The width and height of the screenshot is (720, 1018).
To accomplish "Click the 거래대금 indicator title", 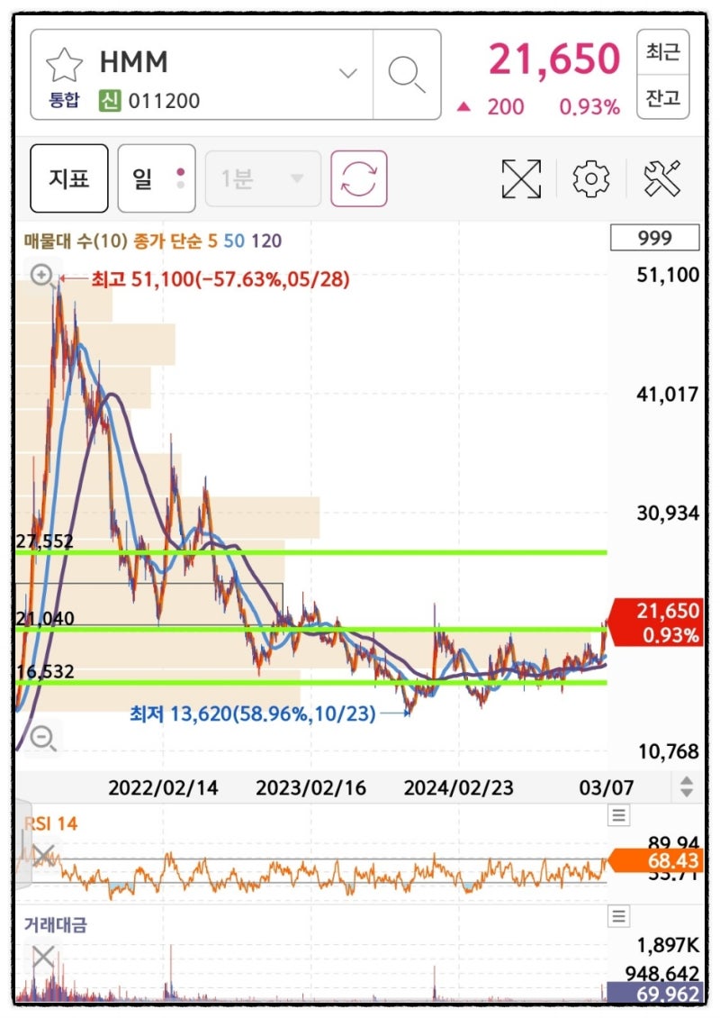I will pos(55,924).
